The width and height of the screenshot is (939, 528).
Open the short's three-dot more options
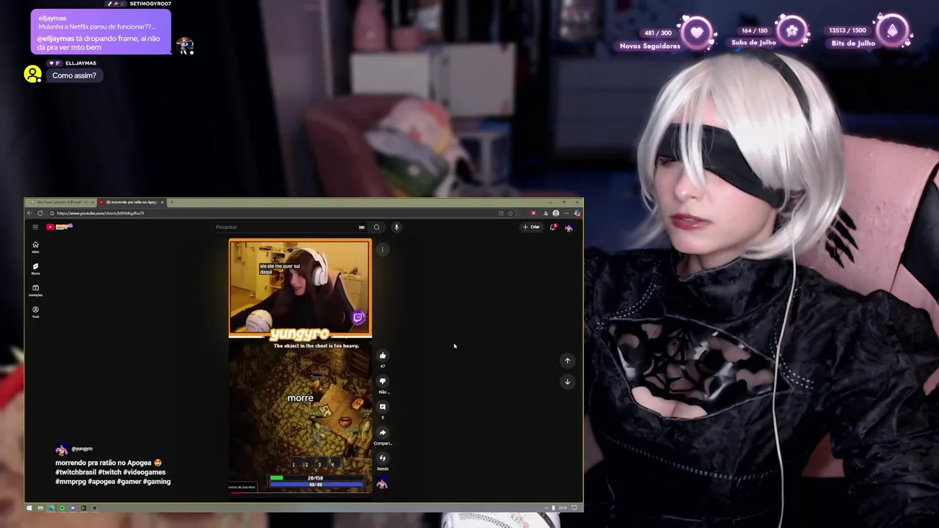click(x=382, y=249)
